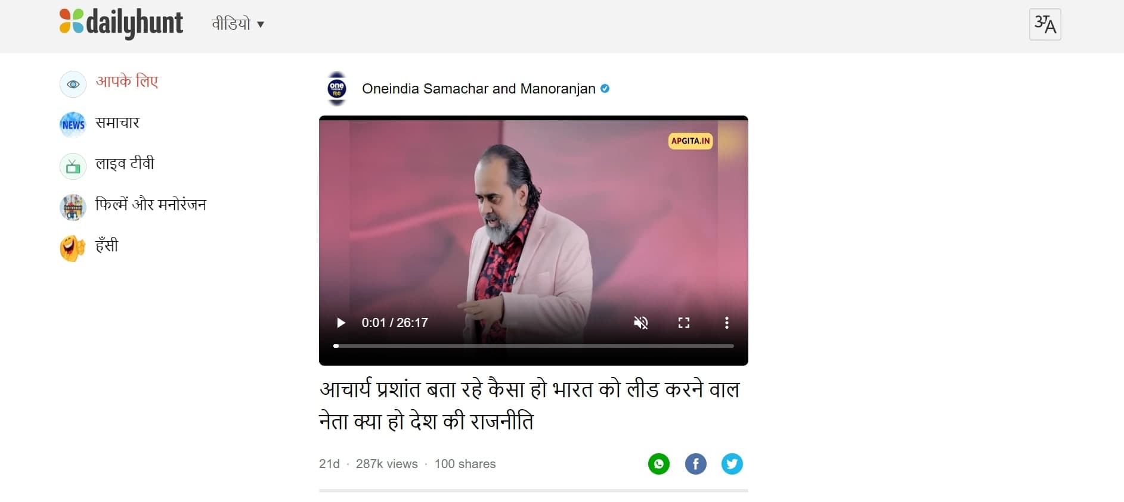Click the Oneindia channel avatar

pyautogui.click(x=337, y=89)
